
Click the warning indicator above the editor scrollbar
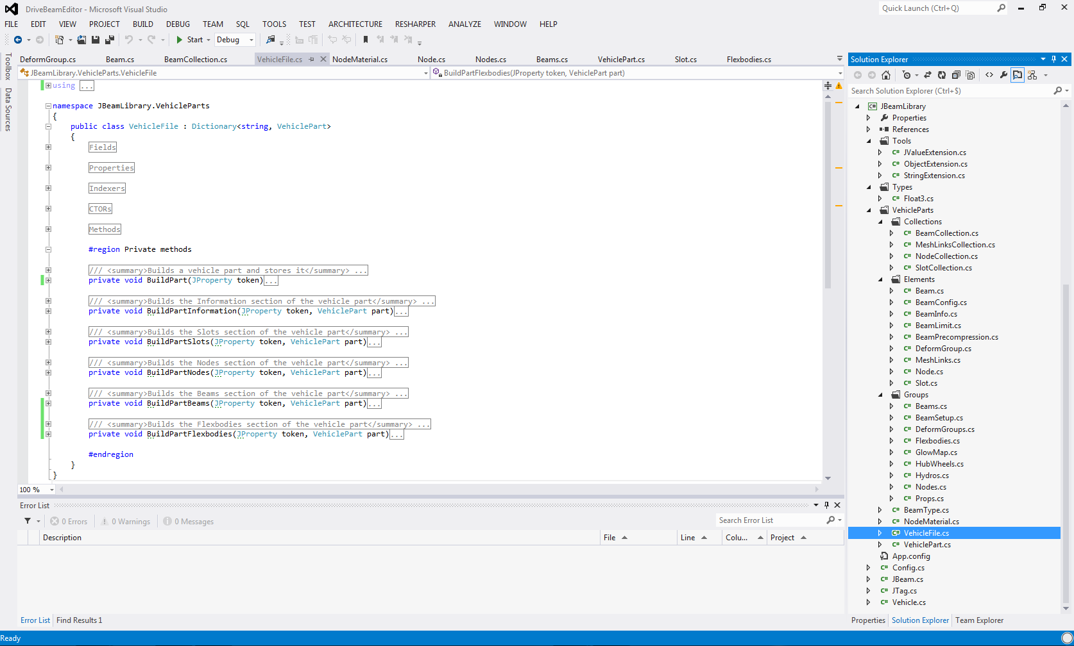coord(839,85)
